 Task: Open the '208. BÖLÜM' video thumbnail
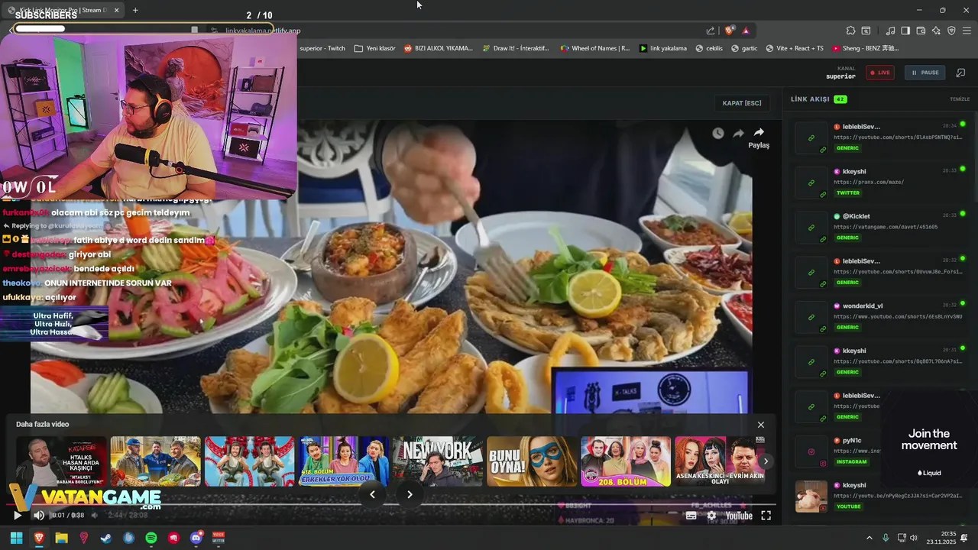pyautogui.click(x=626, y=461)
